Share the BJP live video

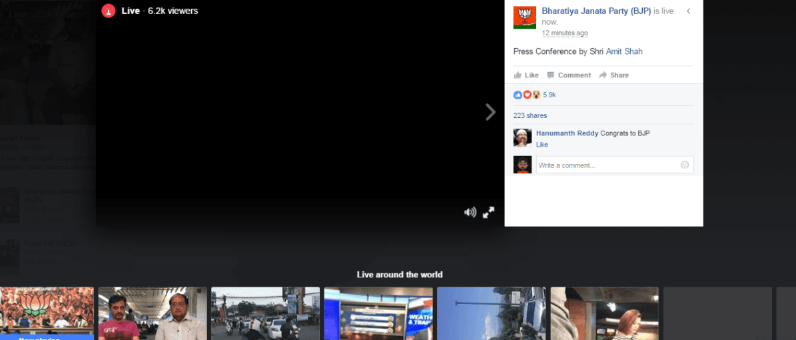613,75
